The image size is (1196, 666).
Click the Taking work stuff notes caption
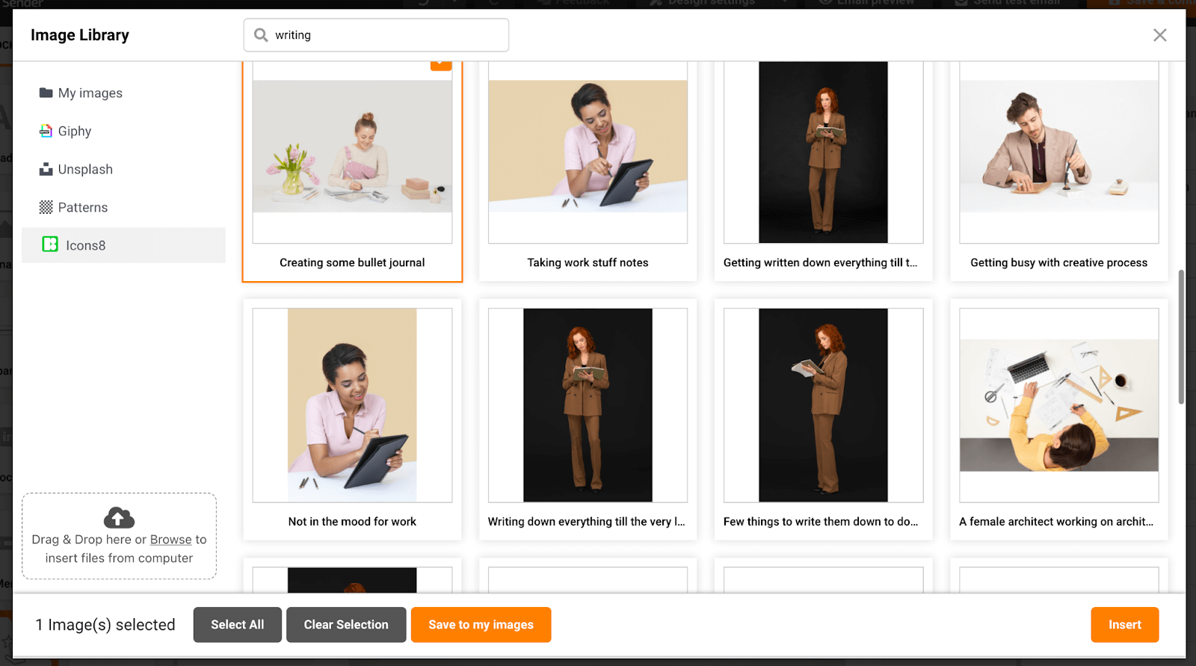[x=588, y=262]
